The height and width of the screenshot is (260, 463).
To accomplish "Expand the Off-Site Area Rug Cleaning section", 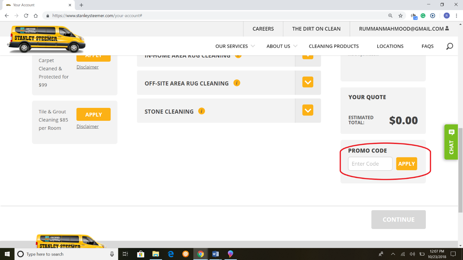I will [308, 82].
